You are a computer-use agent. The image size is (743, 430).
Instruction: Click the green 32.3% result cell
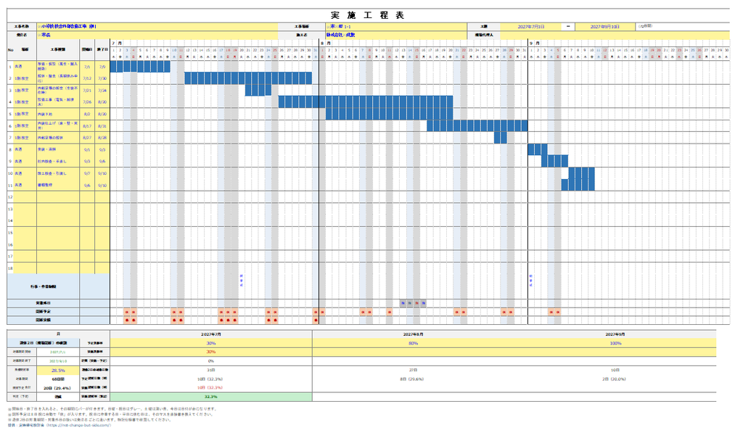click(211, 397)
